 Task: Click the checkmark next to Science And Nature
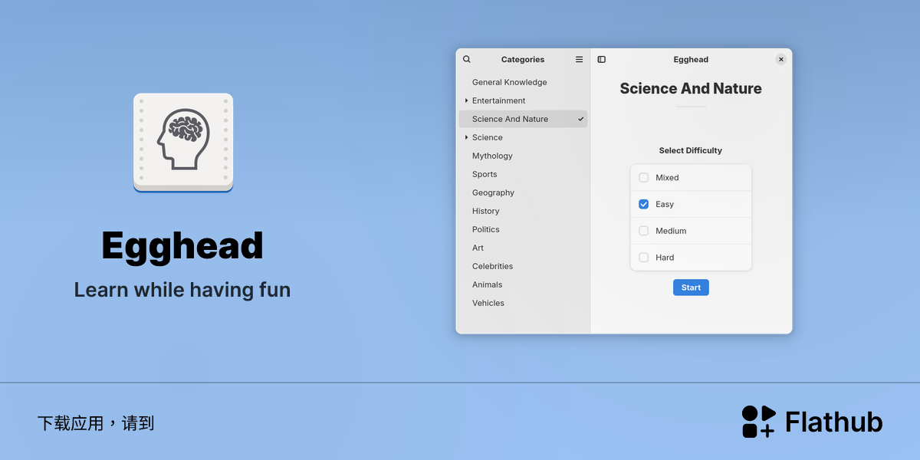click(580, 119)
